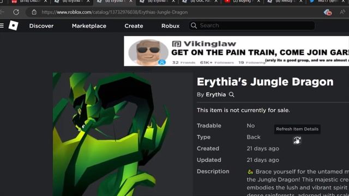View site information via the lock icon

tap(34, 12)
